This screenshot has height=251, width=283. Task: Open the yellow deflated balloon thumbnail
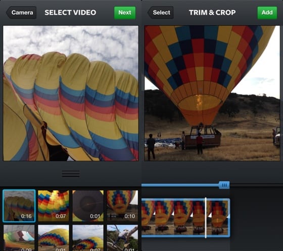pyautogui.click(x=54, y=238)
